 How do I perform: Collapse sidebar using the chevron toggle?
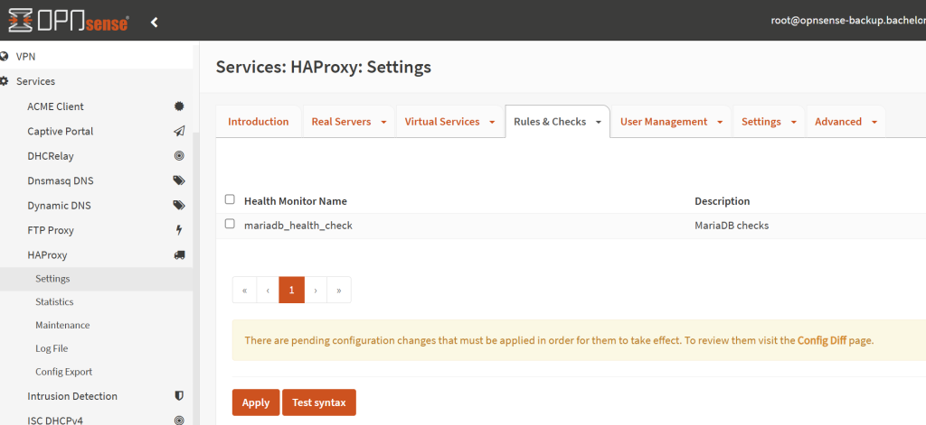[155, 22]
